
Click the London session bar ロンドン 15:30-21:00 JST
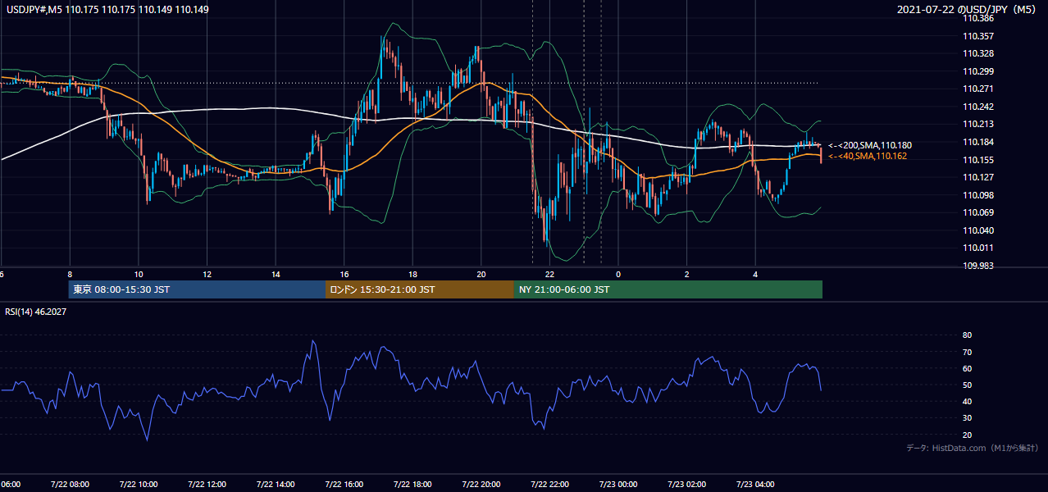(420, 289)
